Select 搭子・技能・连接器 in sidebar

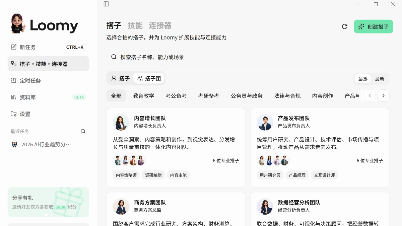coord(48,64)
